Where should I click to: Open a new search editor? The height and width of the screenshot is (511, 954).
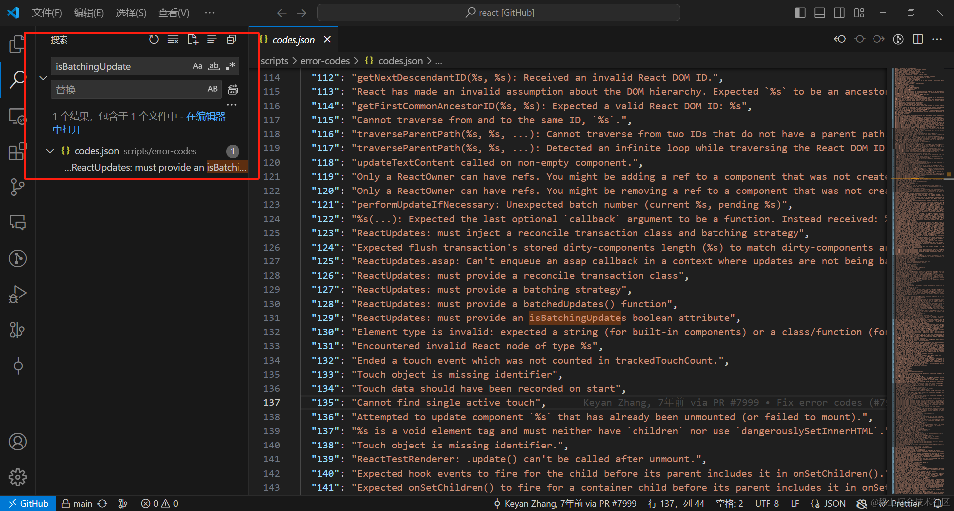tap(193, 39)
